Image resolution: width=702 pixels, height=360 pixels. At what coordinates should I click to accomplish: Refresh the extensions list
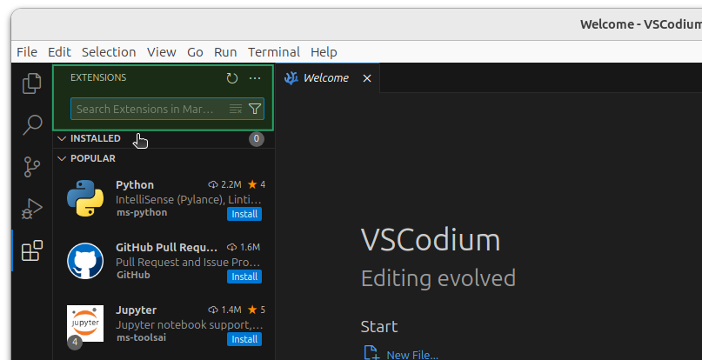[x=232, y=78]
